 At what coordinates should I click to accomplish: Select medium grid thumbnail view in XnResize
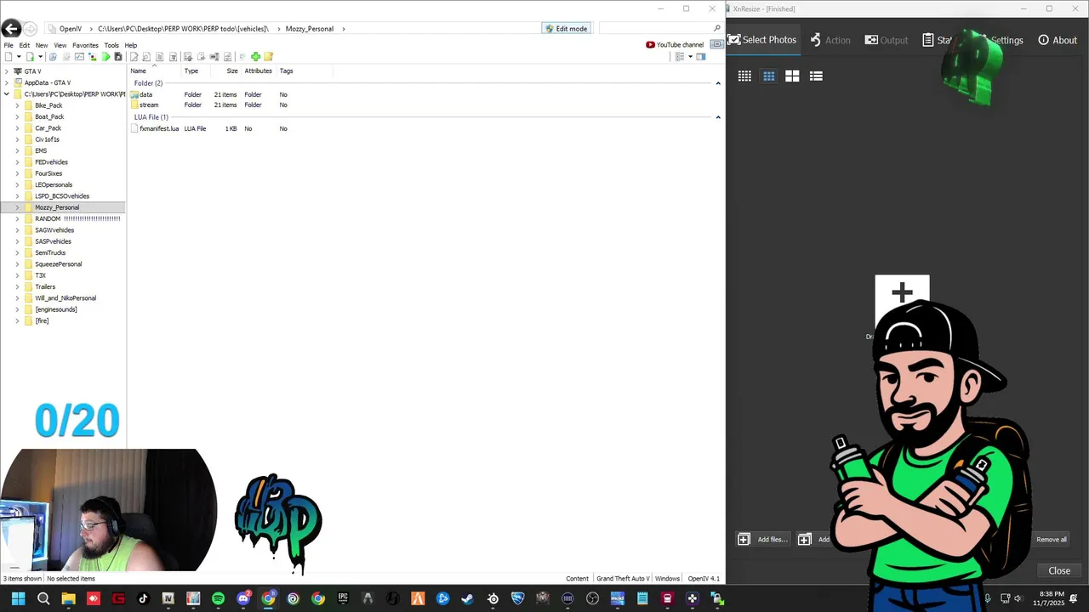click(768, 76)
